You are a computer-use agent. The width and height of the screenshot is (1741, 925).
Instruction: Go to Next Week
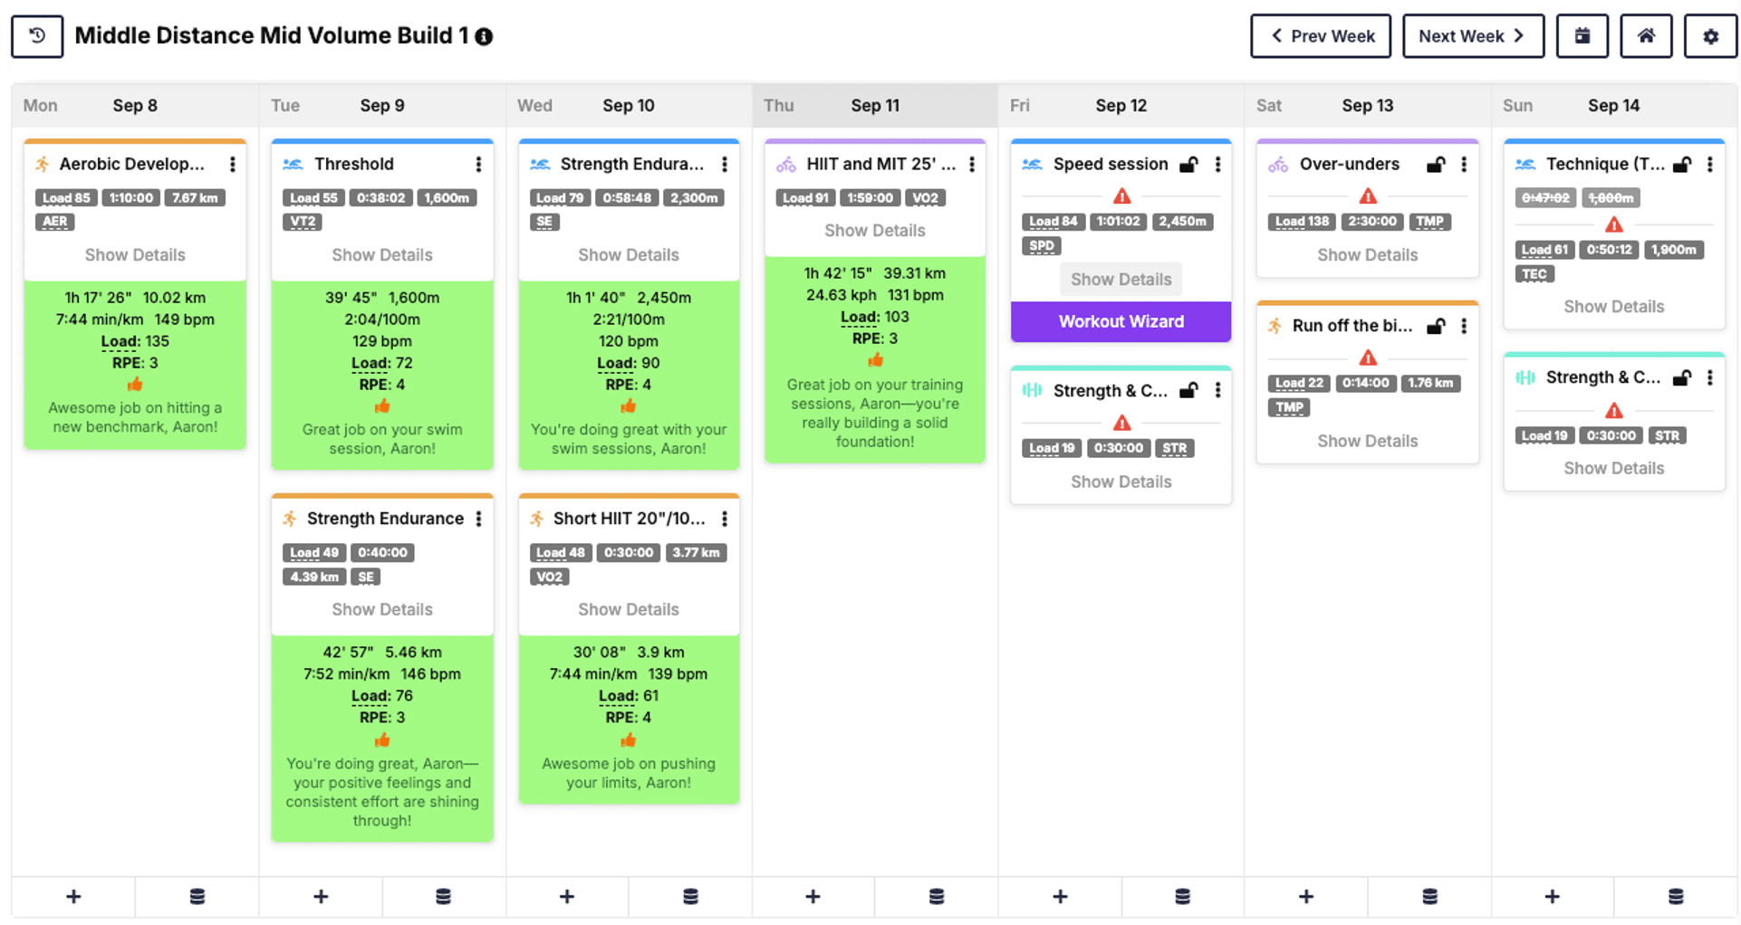click(x=1472, y=36)
